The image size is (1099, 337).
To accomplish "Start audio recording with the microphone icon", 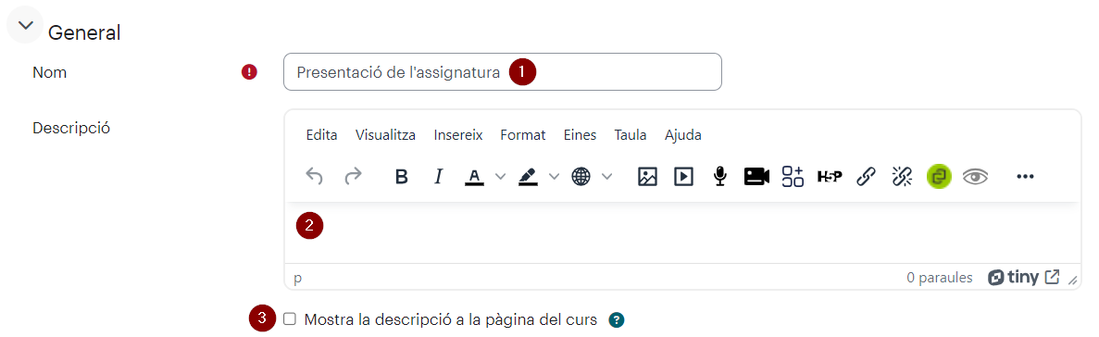I will coord(719,177).
